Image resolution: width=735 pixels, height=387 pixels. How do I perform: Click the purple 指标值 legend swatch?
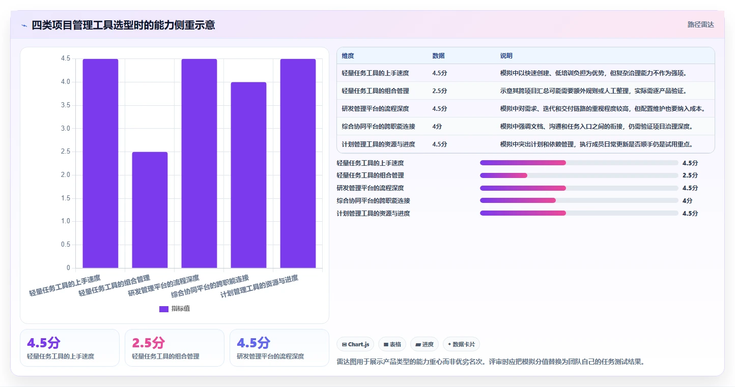click(x=164, y=309)
